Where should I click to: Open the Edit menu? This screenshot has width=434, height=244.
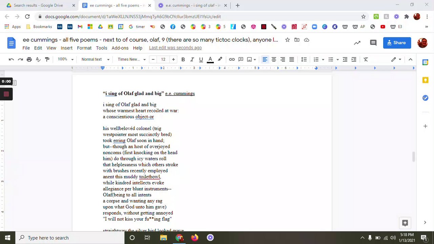[x=38, y=48]
